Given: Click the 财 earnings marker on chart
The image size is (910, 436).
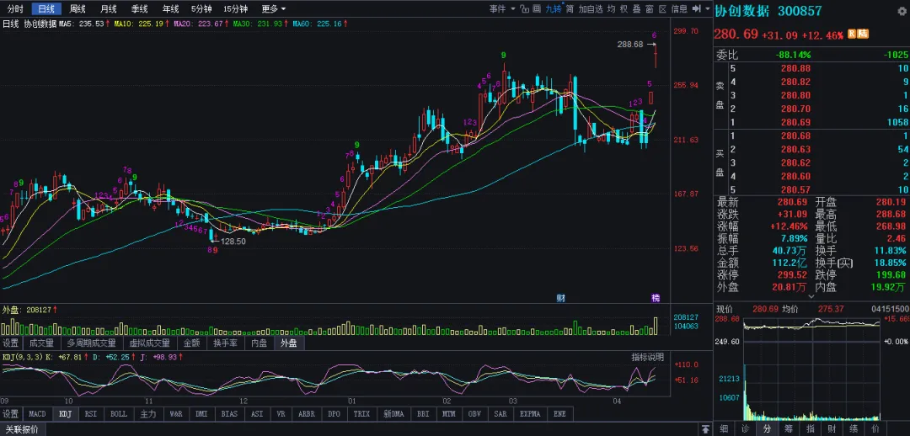Looking at the screenshot, I should pyautogui.click(x=560, y=298).
